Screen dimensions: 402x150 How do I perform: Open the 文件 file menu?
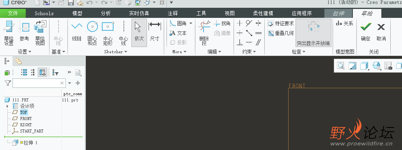13,13
